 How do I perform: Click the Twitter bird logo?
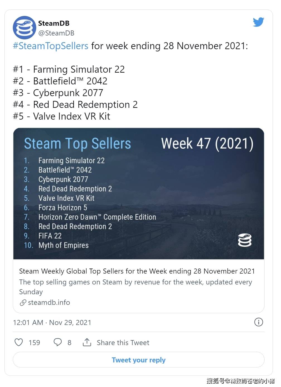[x=258, y=22]
